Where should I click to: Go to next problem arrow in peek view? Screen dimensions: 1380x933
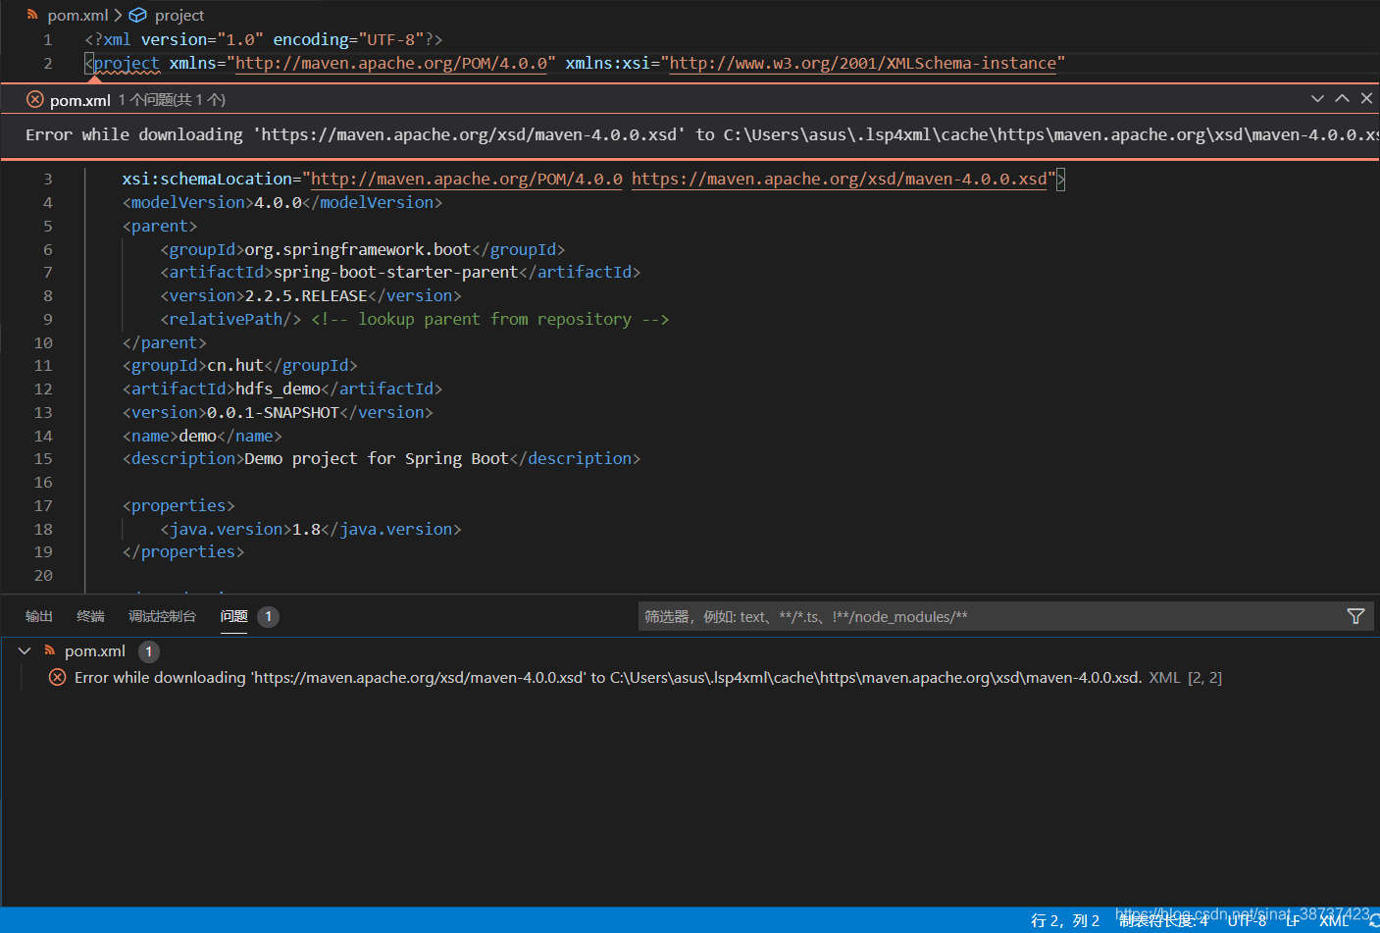(1317, 98)
